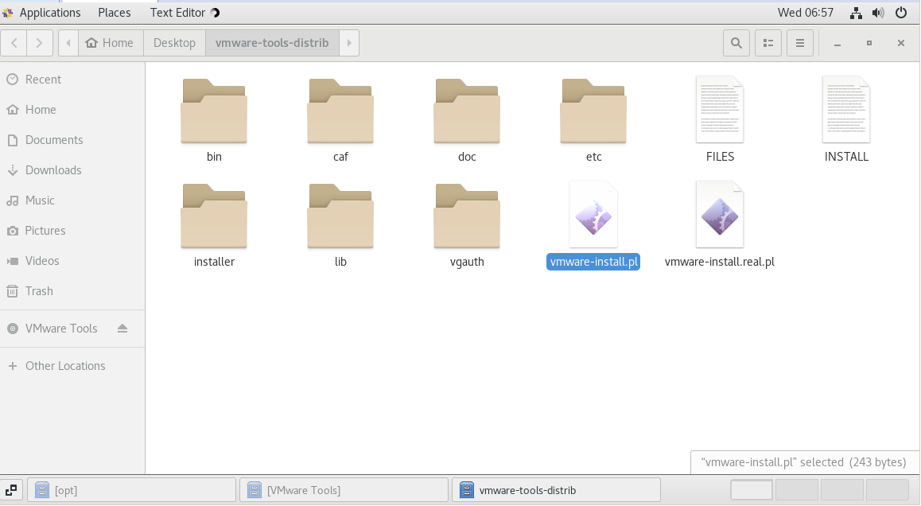Click vmware-tools-distrib in the path bar
This screenshot has width=921, height=506.
(272, 43)
